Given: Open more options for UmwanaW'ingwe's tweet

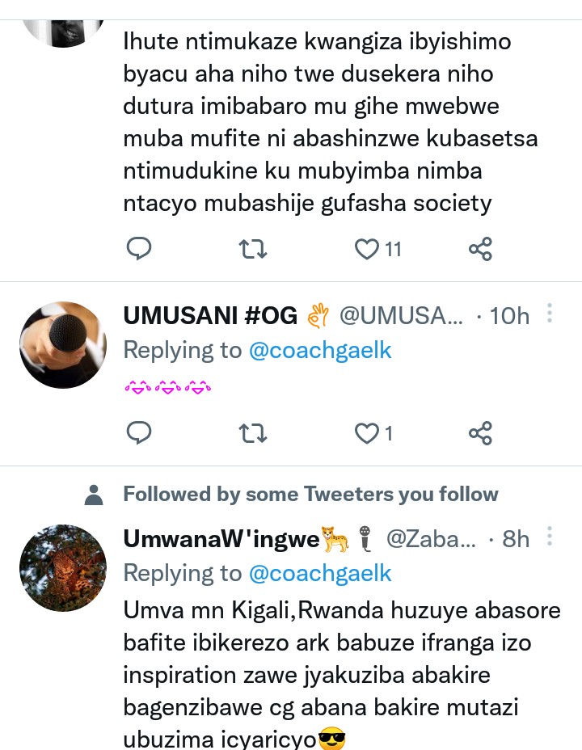Looking at the screenshot, I should pyautogui.click(x=550, y=536).
